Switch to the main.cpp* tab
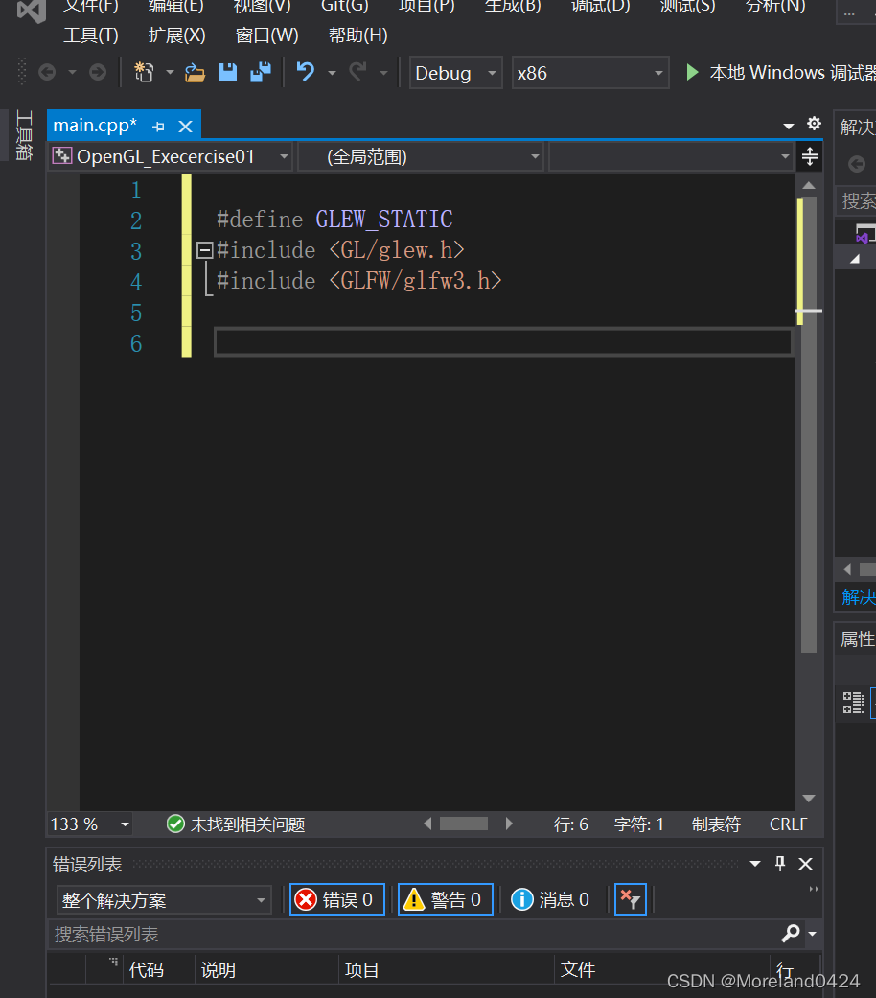 [x=95, y=126]
